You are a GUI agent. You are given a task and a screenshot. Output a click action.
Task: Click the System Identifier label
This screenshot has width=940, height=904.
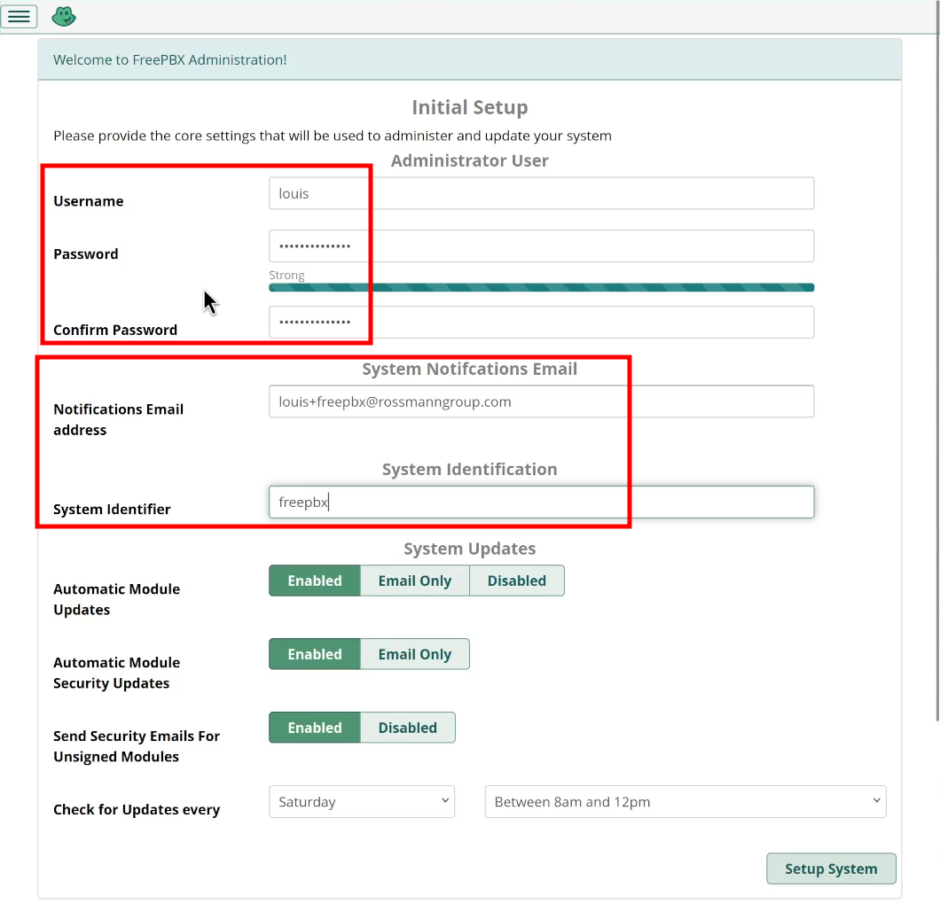tap(112, 510)
